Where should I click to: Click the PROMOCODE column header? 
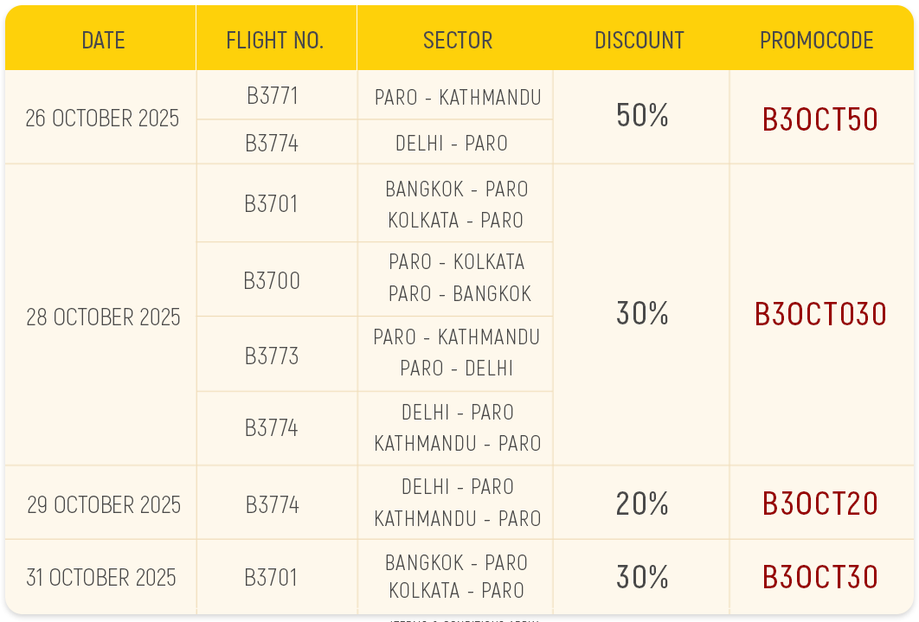(817, 40)
